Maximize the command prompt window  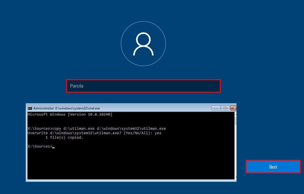[x=225, y=108]
